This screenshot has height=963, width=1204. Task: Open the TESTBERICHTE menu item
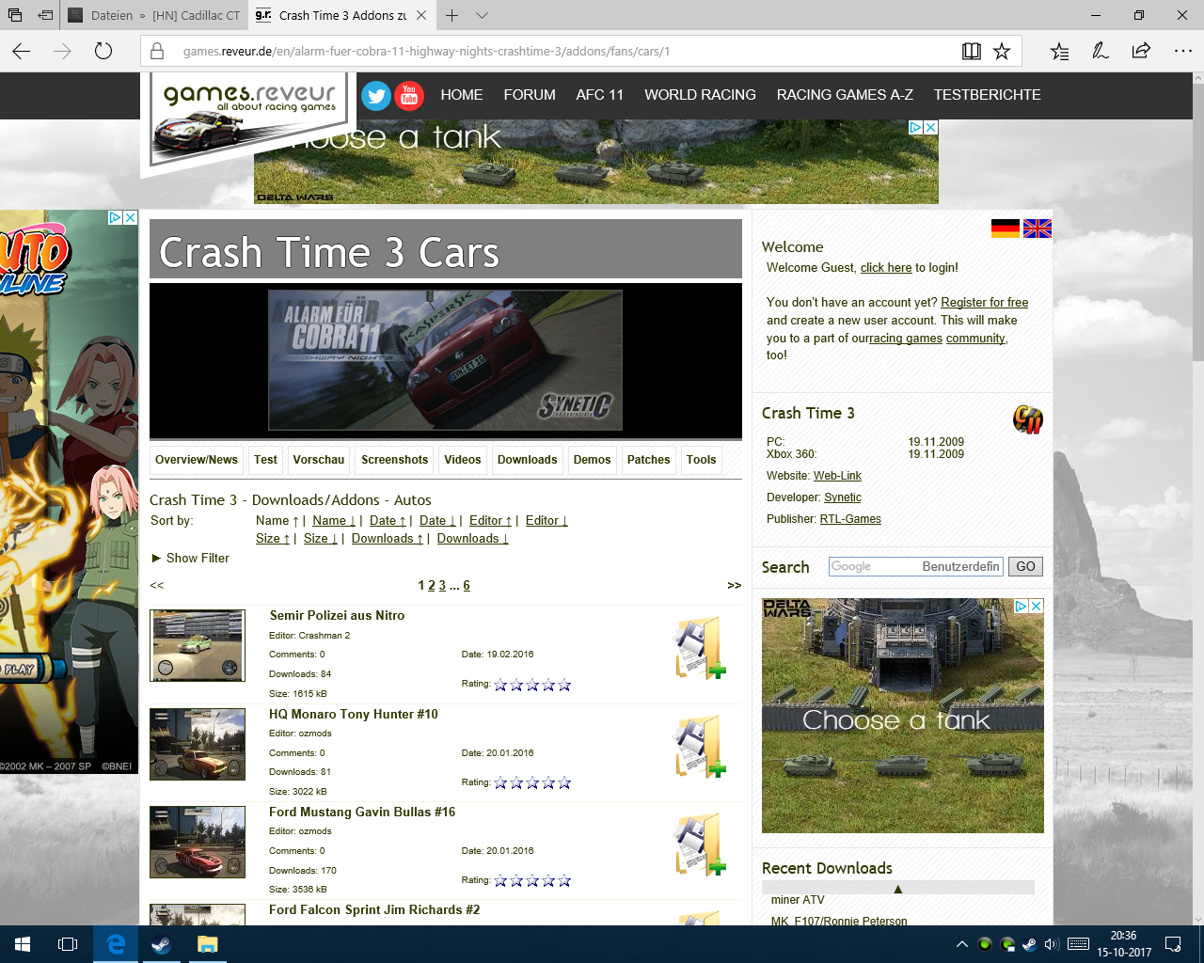click(988, 95)
